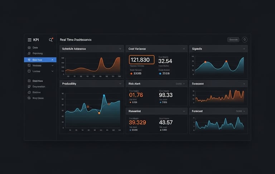Click the 121.830 highlighted value box
This screenshot has width=275, height=174.
(142, 60)
